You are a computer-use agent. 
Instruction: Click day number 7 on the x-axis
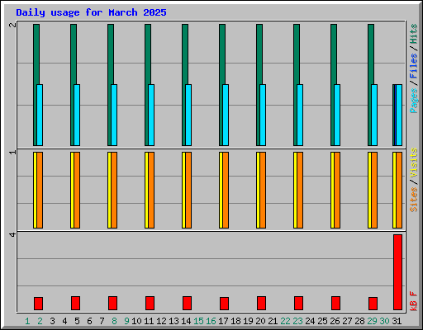(x=102, y=321)
